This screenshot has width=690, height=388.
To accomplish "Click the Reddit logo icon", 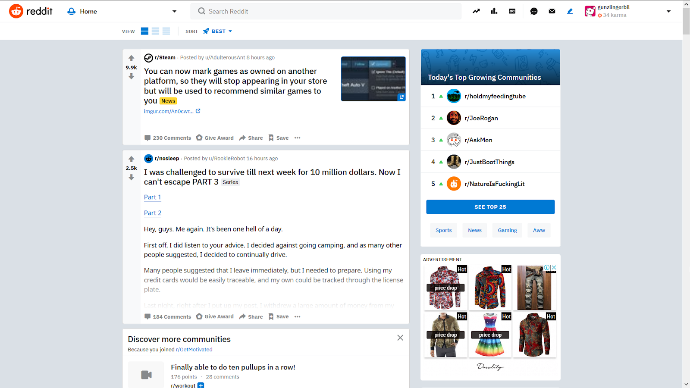I will click(16, 11).
